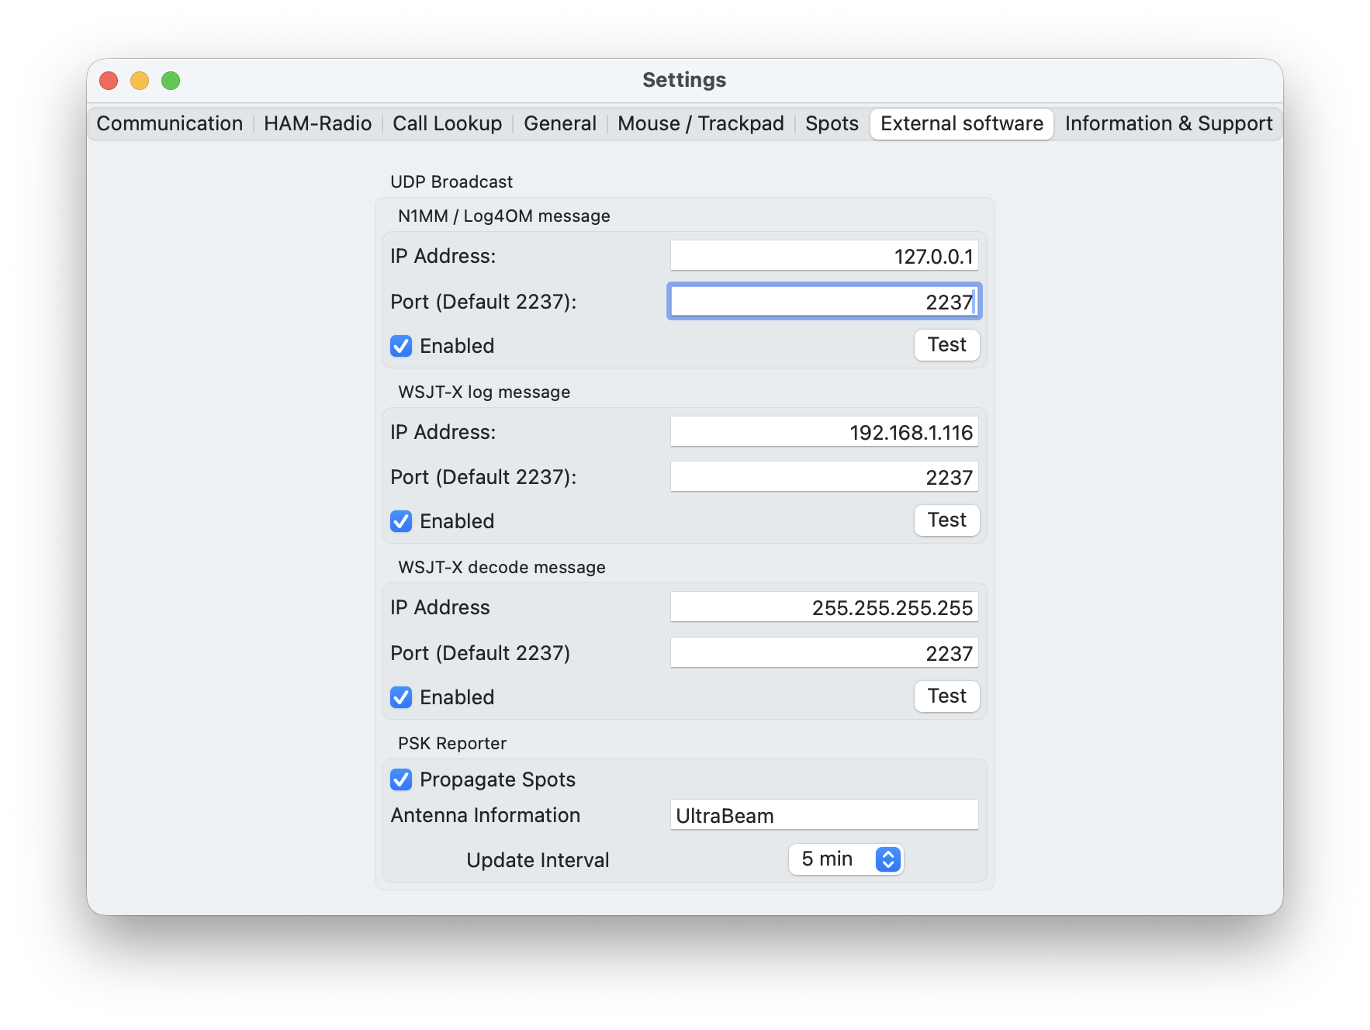The height and width of the screenshot is (1030, 1370).
Task: Click the WSJT-X decode message Port field
Action: [824, 653]
